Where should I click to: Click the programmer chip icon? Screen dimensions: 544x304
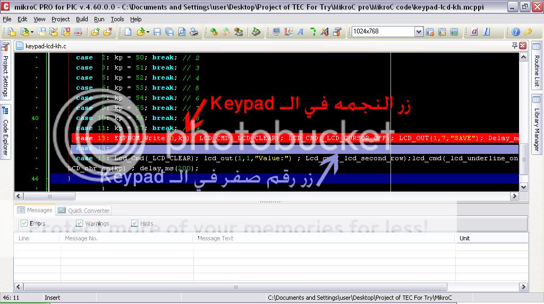click(257, 32)
